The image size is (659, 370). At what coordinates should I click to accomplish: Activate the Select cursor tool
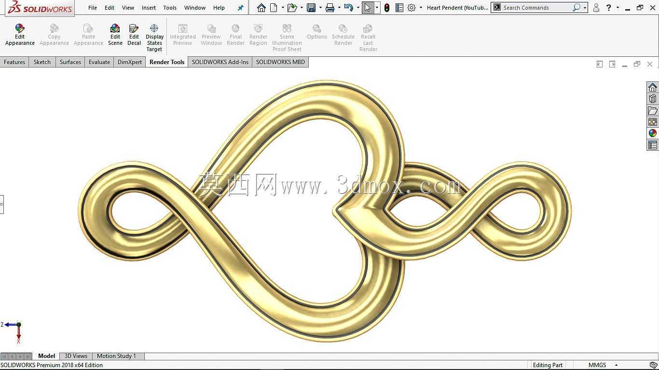368,8
